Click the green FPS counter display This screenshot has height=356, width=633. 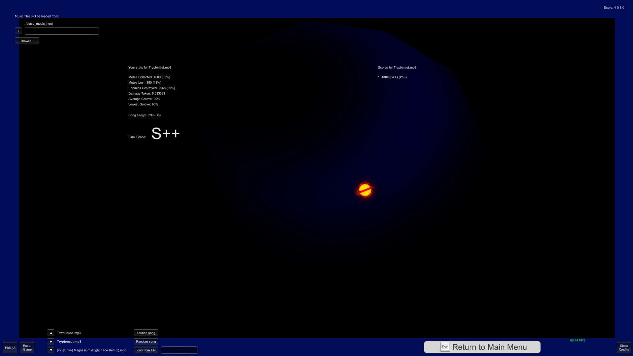coord(578,340)
